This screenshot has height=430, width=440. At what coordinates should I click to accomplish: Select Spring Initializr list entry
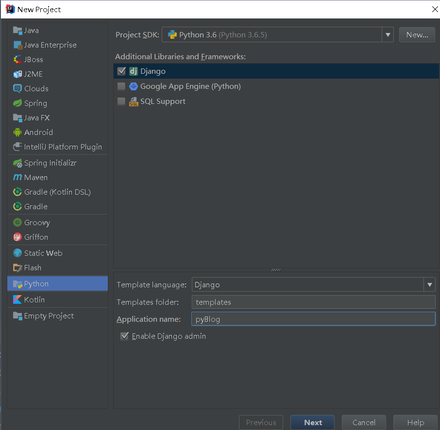coord(57,163)
